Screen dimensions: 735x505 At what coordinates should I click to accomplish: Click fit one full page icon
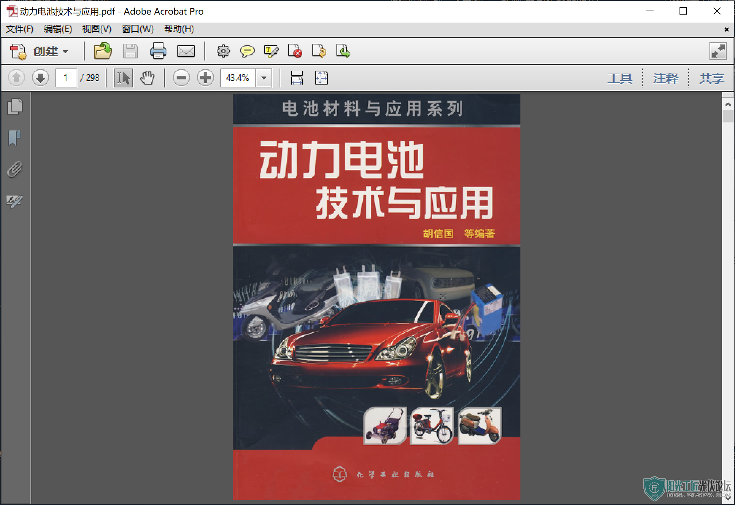[x=322, y=78]
